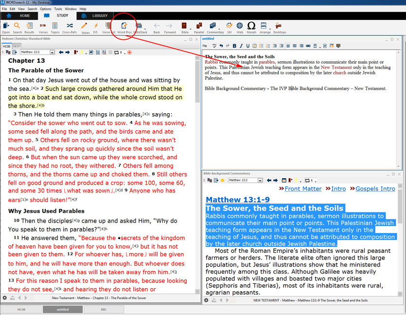Click spell check icon in untitled document toolbar
The image size is (406, 315).
click(x=214, y=46)
